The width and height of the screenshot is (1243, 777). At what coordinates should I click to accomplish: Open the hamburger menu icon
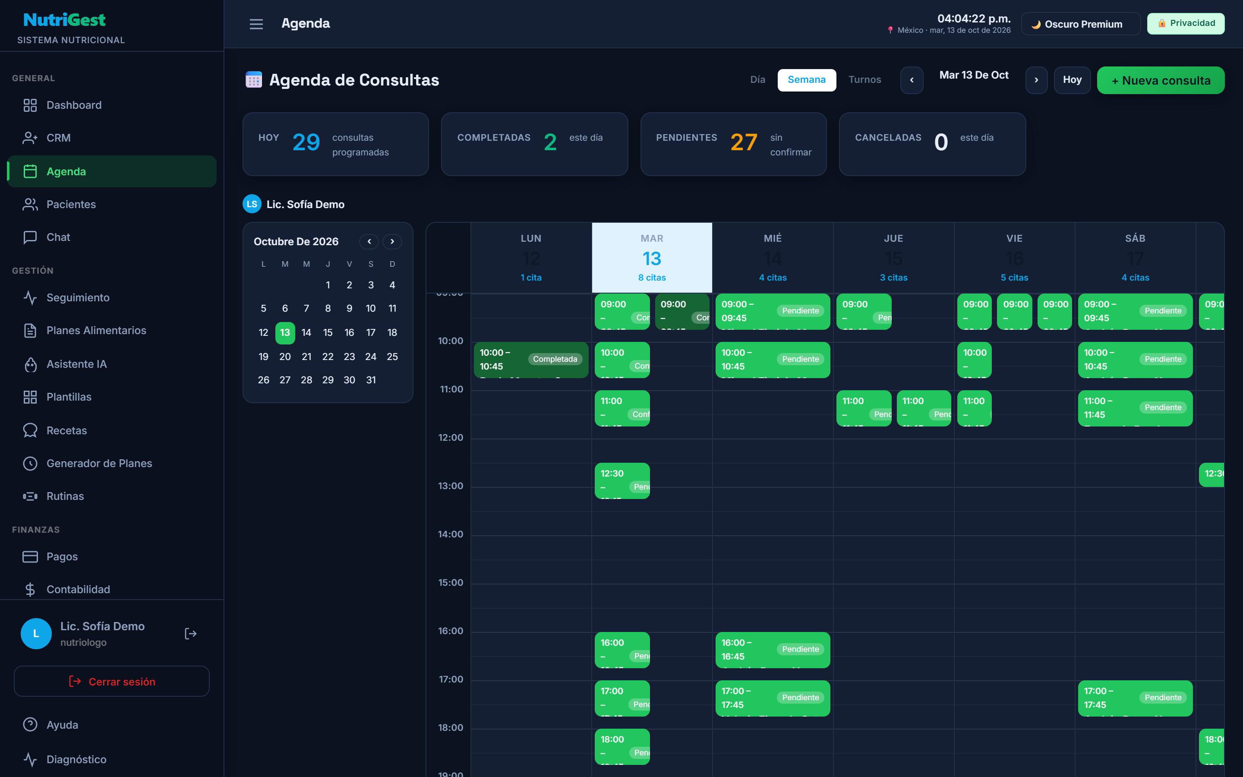click(x=256, y=24)
